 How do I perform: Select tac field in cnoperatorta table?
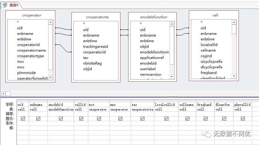[x=86, y=58]
